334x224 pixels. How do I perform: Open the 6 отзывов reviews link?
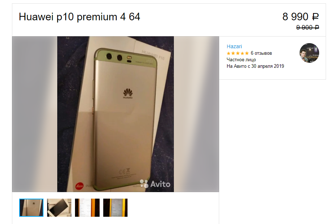(x=261, y=53)
